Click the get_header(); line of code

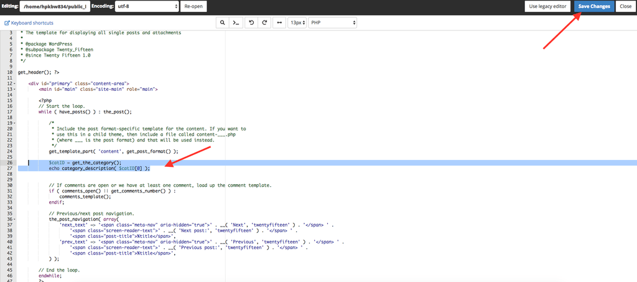39,72
